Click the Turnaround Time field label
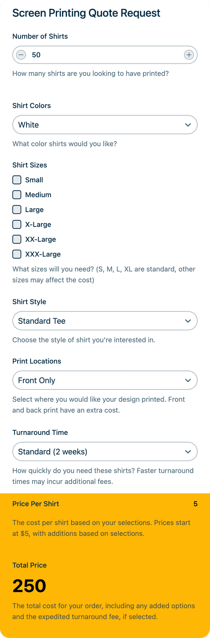The width and height of the screenshot is (210, 638). tap(40, 432)
